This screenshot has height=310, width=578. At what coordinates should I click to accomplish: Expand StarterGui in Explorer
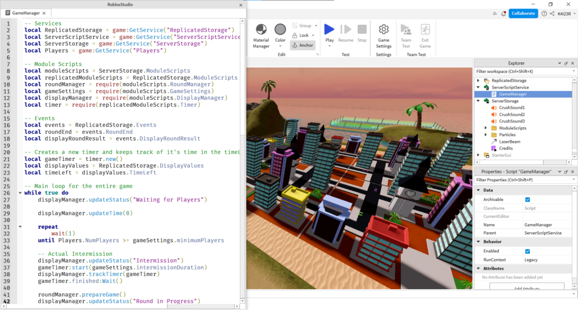click(478, 155)
